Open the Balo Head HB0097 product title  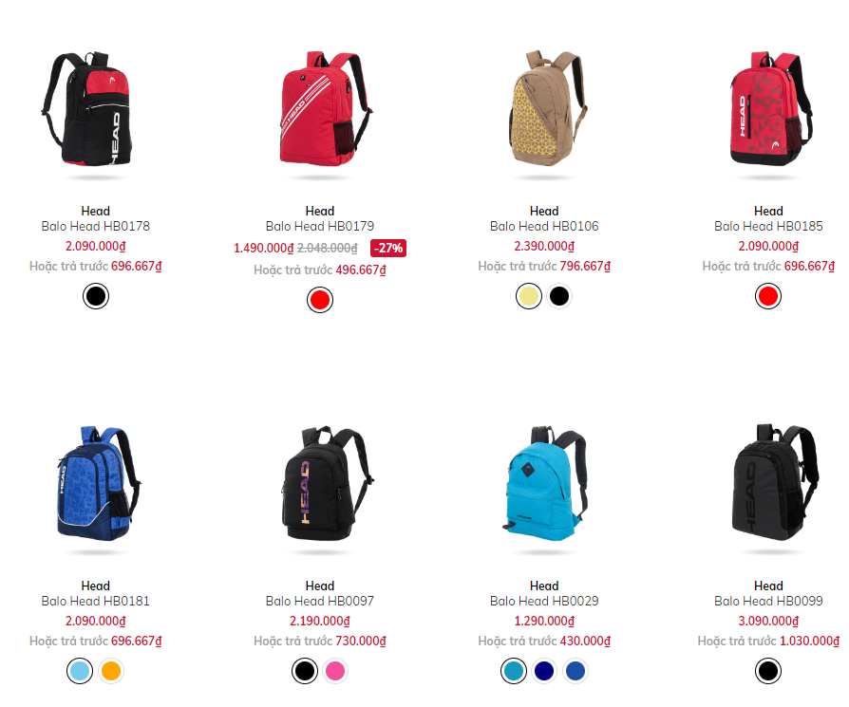click(x=319, y=601)
